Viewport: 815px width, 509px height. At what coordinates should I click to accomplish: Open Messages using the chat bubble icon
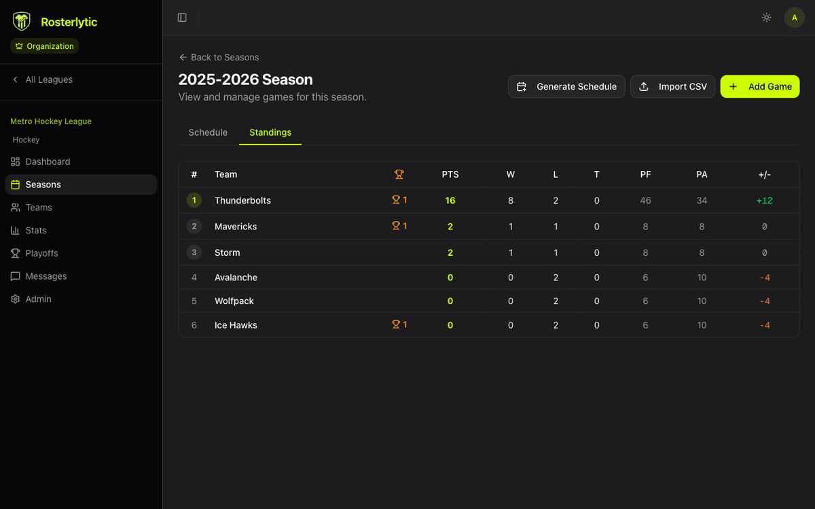pos(16,276)
